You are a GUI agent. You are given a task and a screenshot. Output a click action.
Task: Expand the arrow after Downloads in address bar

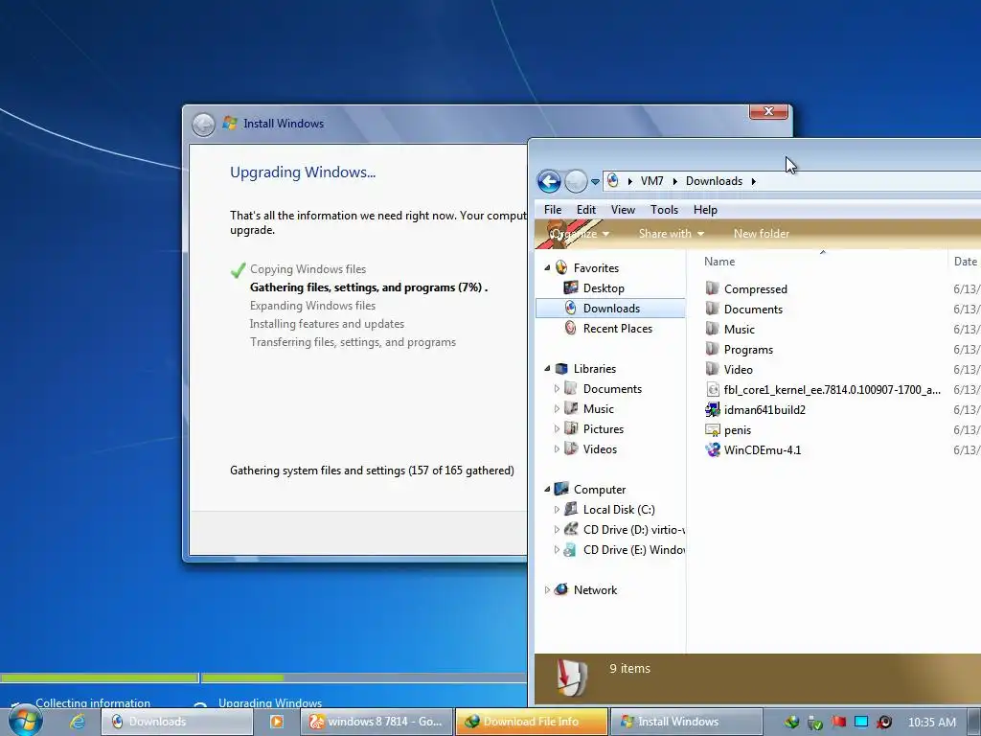point(754,181)
